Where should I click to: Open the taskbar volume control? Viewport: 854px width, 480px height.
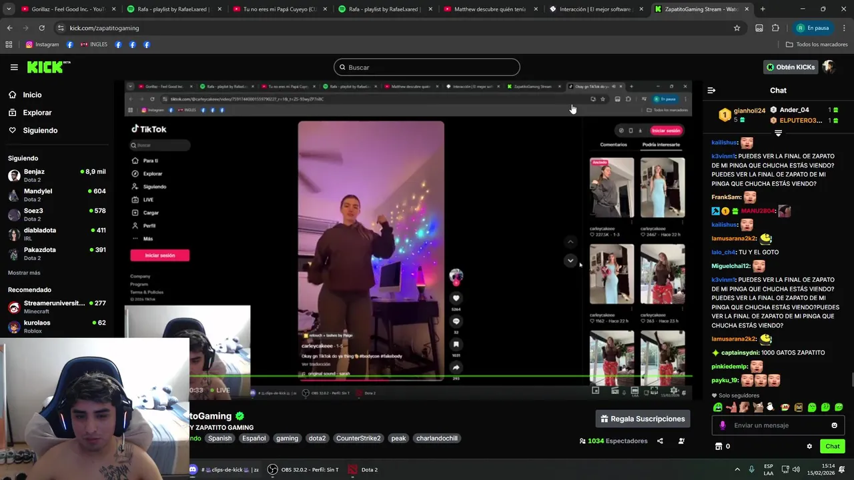coord(797,469)
